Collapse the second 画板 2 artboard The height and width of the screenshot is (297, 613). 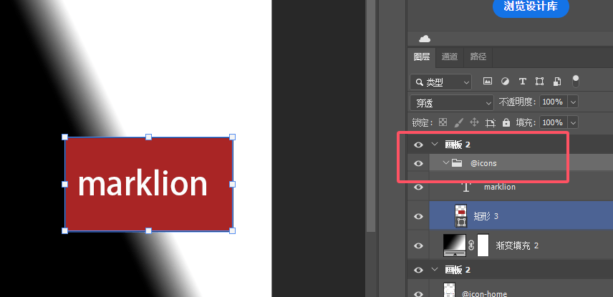point(435,269)
